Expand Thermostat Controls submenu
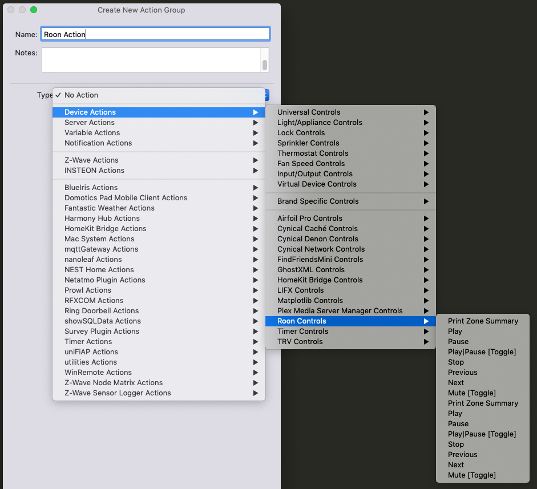537x489 pixels. 351,153
